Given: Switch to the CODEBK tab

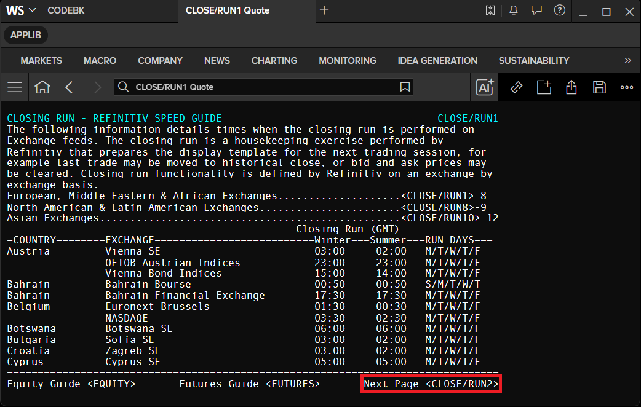Looking at the screenshot, I should click(x=66, y=10).
